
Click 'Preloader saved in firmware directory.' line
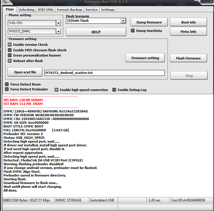[x=35, y=175]
